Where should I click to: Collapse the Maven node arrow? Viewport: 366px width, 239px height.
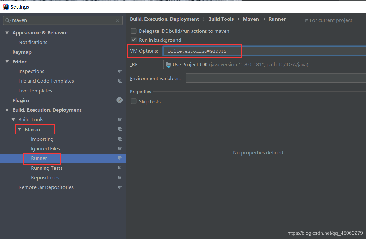click(19, 129)
